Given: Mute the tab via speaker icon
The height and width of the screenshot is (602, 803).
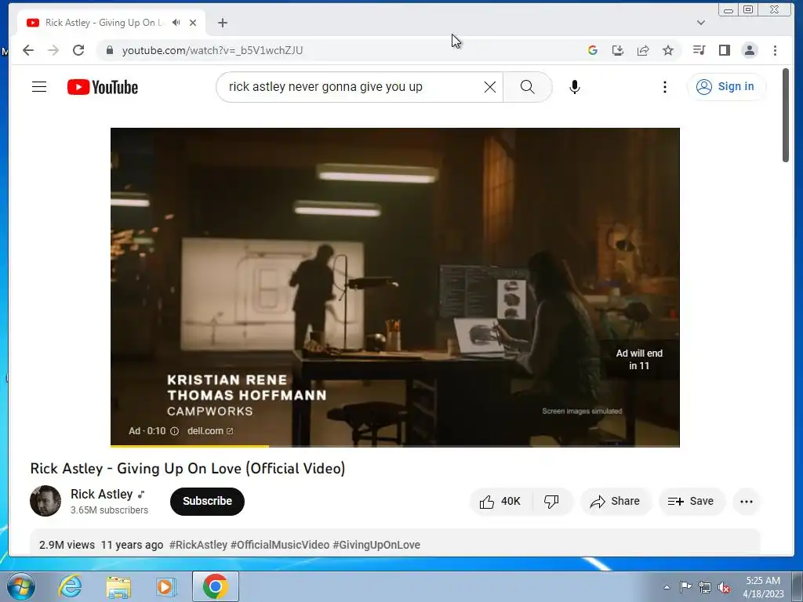Looking at the screenshot, I should click(x=176, y=23).
